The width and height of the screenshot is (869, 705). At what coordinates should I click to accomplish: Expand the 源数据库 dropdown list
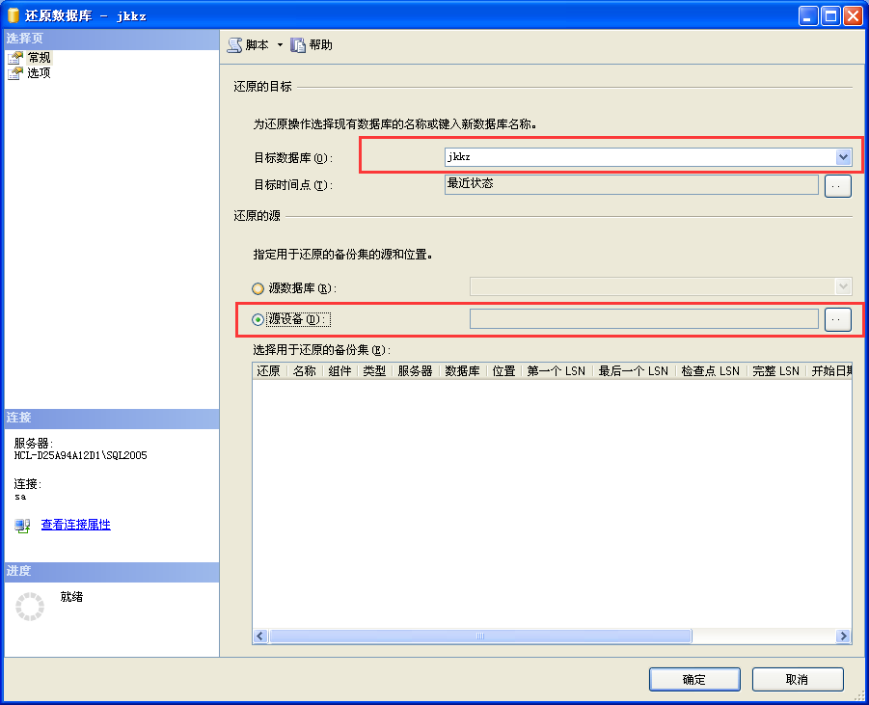tap(843, 286)
